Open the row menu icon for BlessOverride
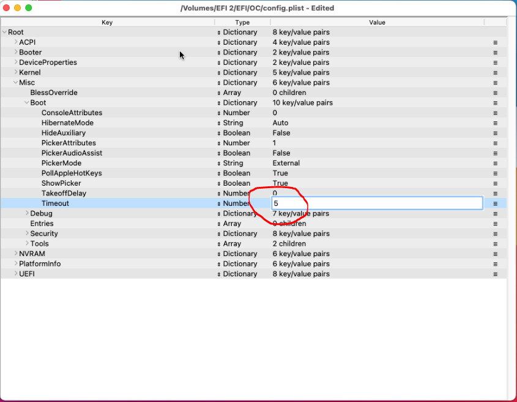The width and height of the screenshot is (517, 402). tap(495, 93)
